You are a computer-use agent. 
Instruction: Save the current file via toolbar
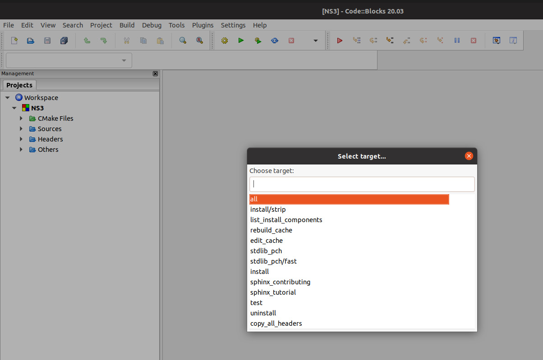(x=47, y=41)
